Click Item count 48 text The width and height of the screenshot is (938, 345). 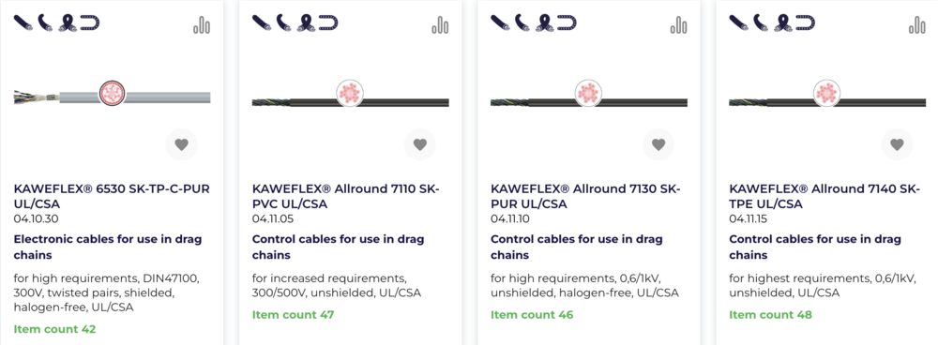(x=770, y=314)
